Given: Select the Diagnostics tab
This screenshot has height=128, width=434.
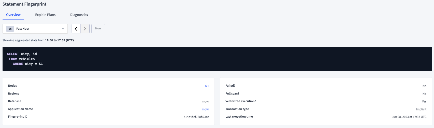Looking at the screenshot, I should click(x=79, y=15).
